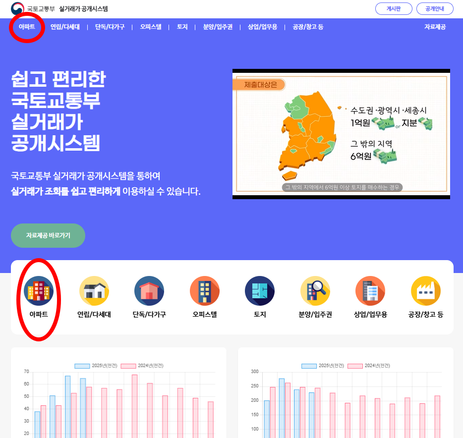The width and height of the screenshot is (463, 438).
Task: Select the 아파트 (apartment) category icon
Action: [39, 291]
